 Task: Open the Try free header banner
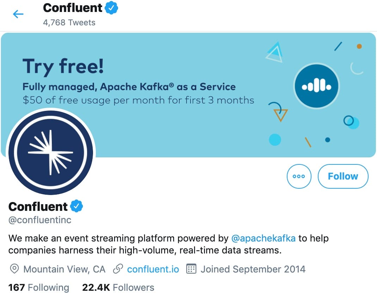pyautogui.click(x=188, y=95)
